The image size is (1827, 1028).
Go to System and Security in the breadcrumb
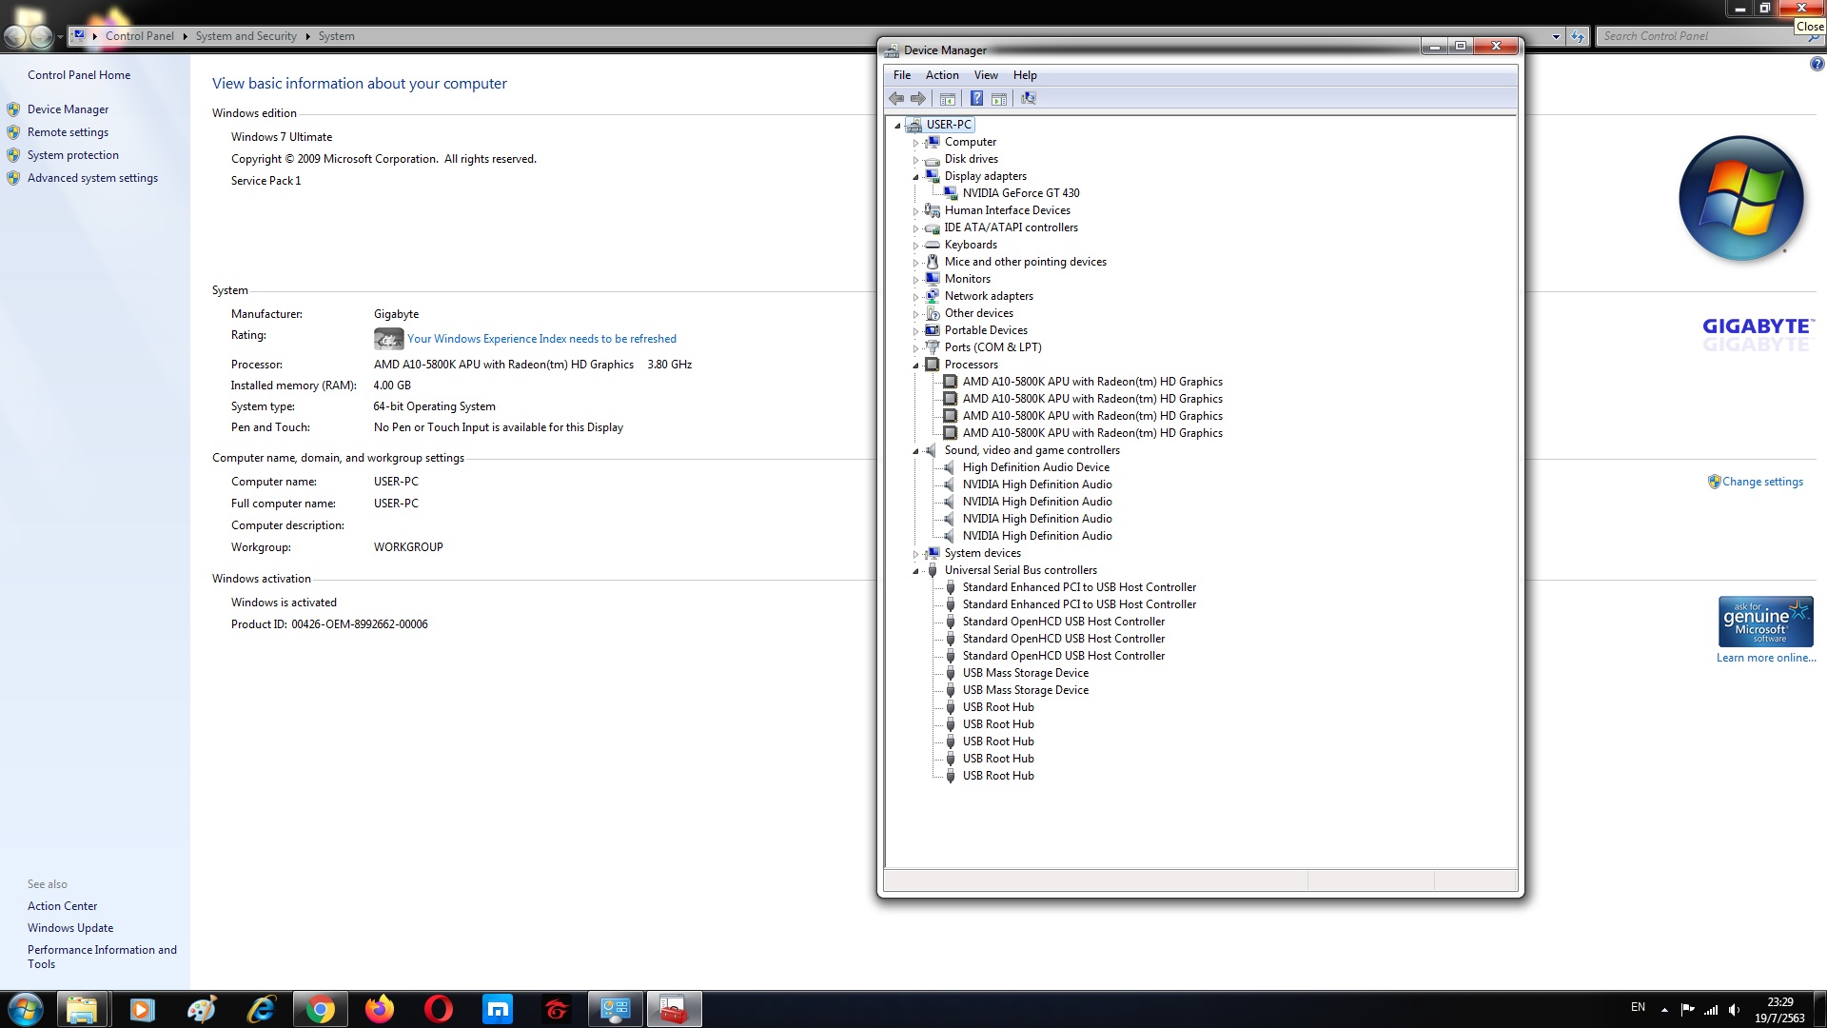tap(246, 36)
